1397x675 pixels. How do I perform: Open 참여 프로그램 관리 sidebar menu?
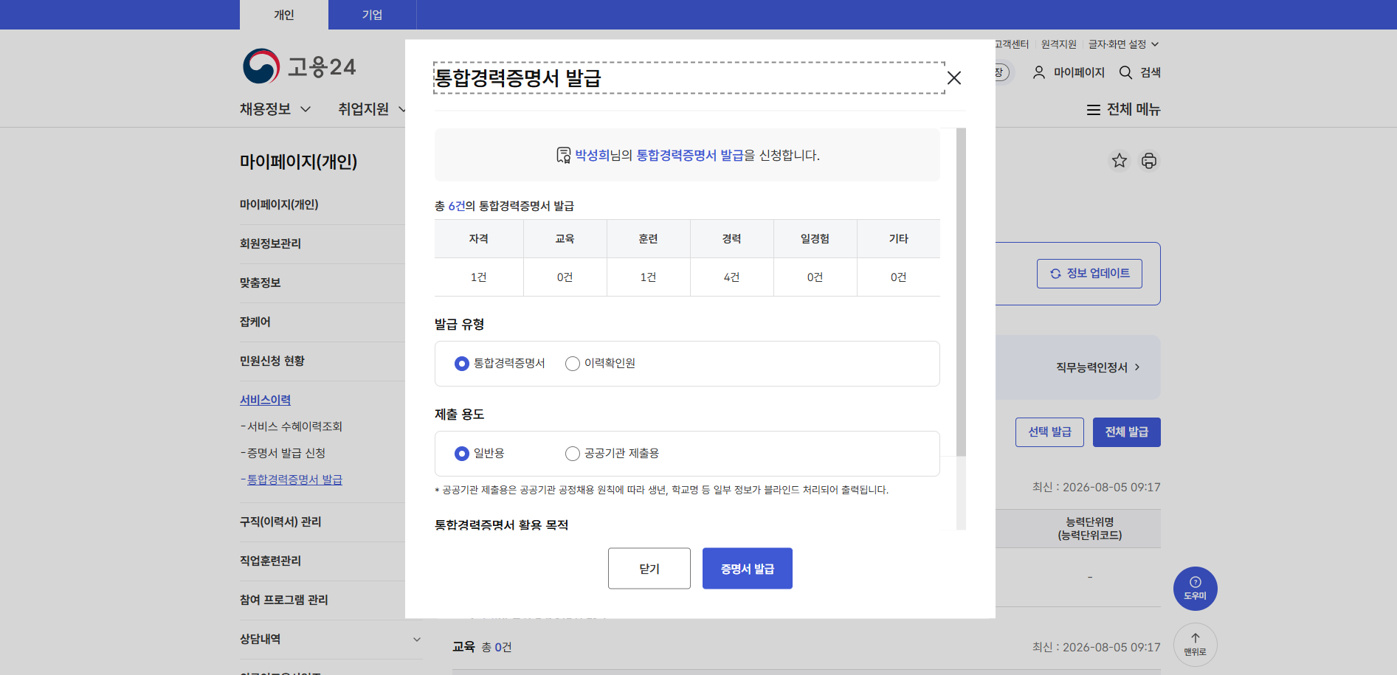click(284, 600)
